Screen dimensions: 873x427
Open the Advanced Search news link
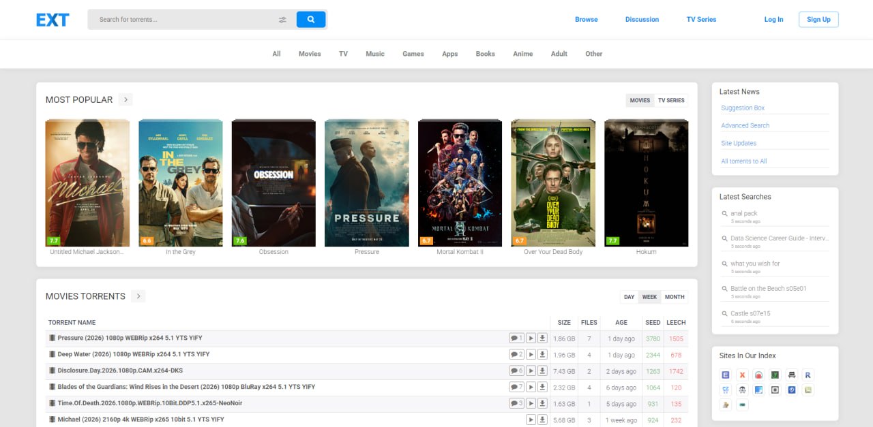pyautogui.click(x=745, y=126)
